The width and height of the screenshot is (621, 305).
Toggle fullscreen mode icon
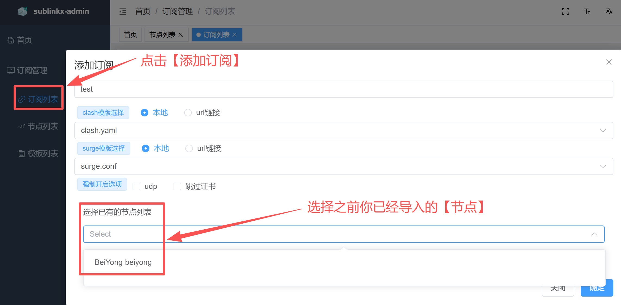coord(565,11)
